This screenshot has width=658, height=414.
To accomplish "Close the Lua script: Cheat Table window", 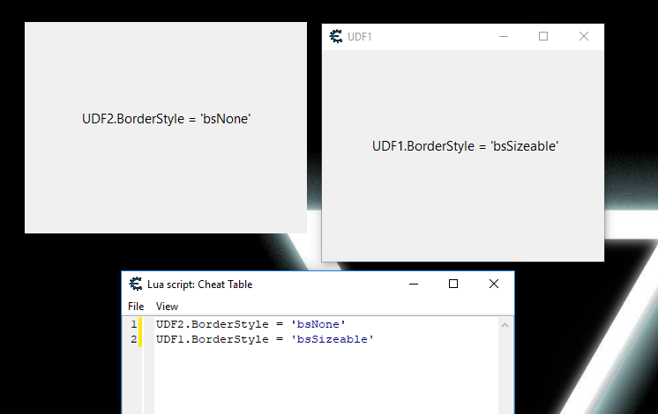I will pyautogui.click(x=494, y=285).
